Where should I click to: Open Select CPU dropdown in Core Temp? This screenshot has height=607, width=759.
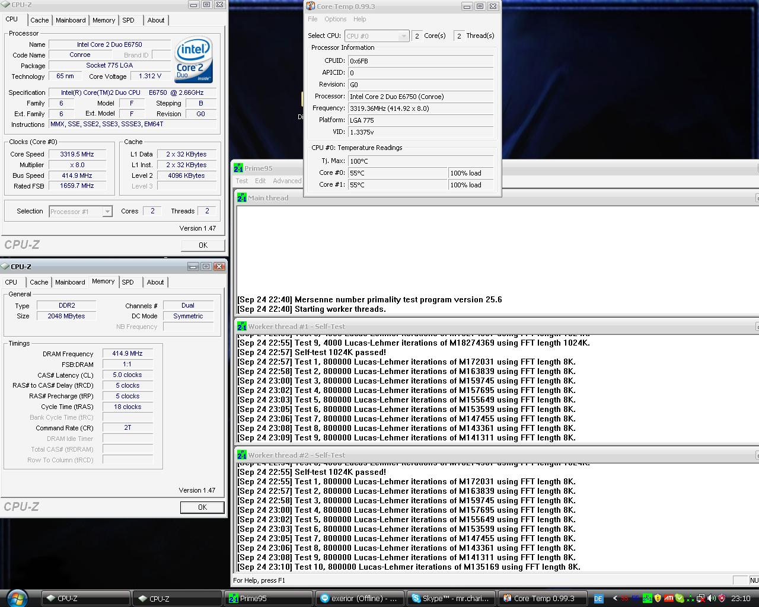377,36
